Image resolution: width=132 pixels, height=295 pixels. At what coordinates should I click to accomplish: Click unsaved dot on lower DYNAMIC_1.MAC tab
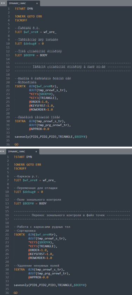[x=36, y=151]
